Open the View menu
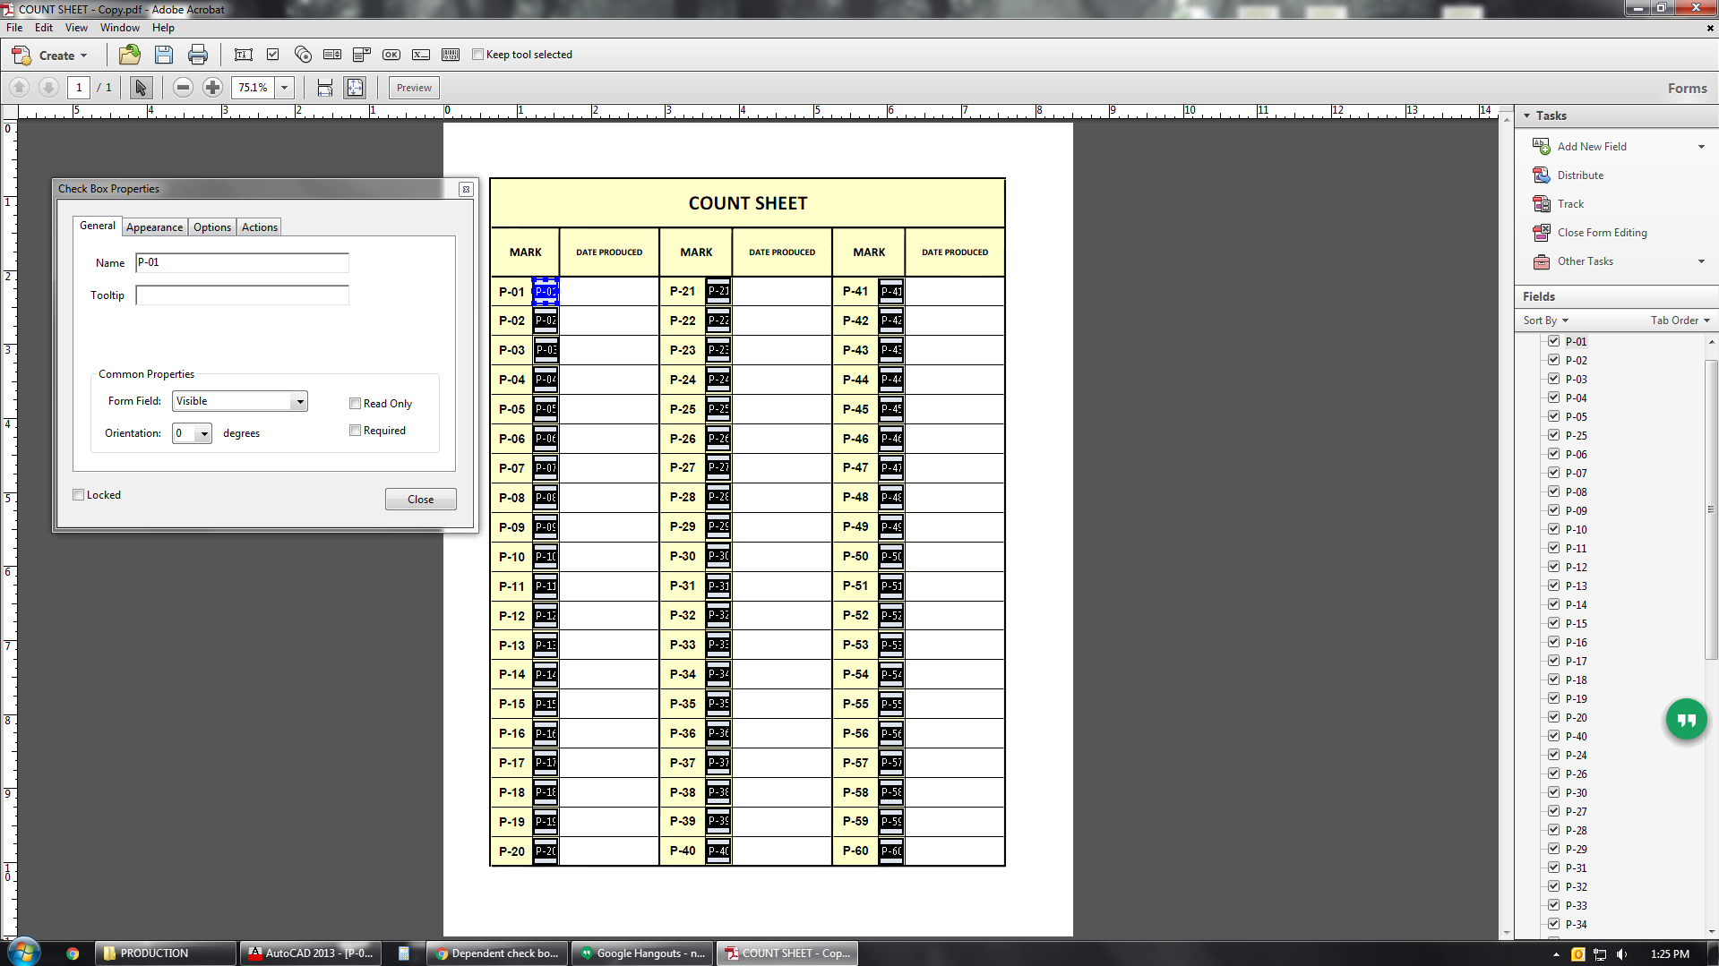The image size is (1719, 966). click(76, 28)
